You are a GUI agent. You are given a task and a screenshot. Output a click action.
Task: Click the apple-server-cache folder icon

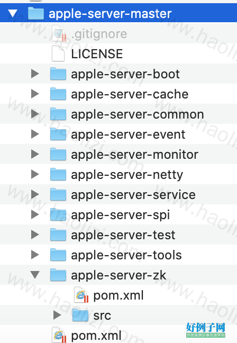(x=58, y=94)
